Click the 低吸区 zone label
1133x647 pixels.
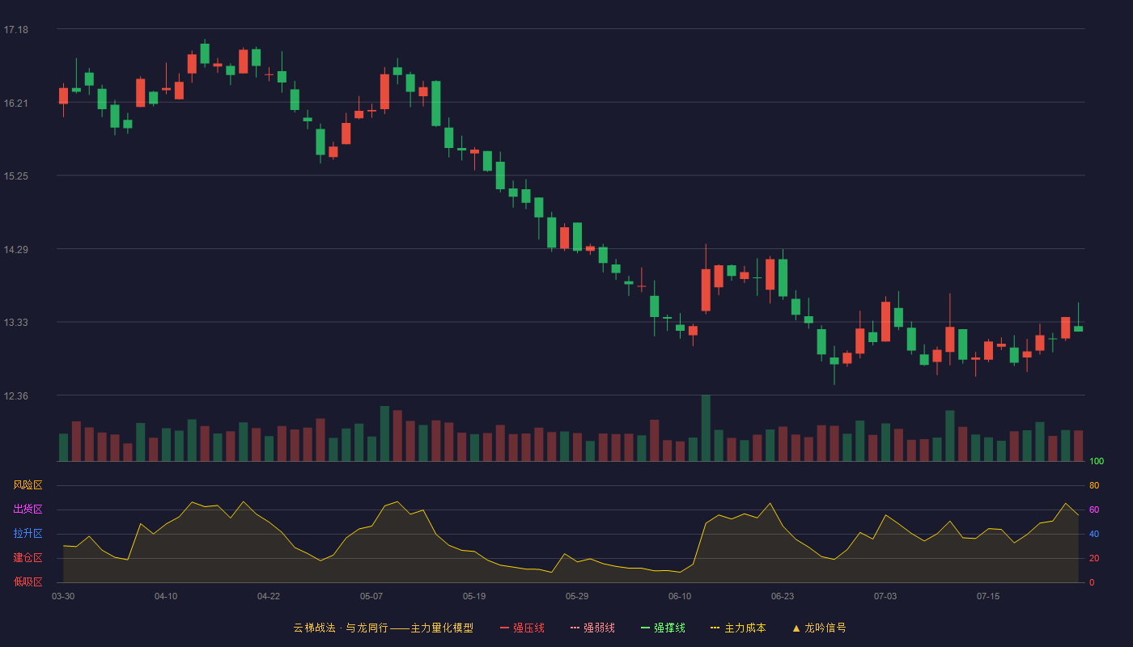28,582
